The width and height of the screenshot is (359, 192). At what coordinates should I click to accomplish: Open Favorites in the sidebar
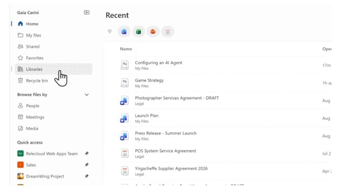pos(54,58)
